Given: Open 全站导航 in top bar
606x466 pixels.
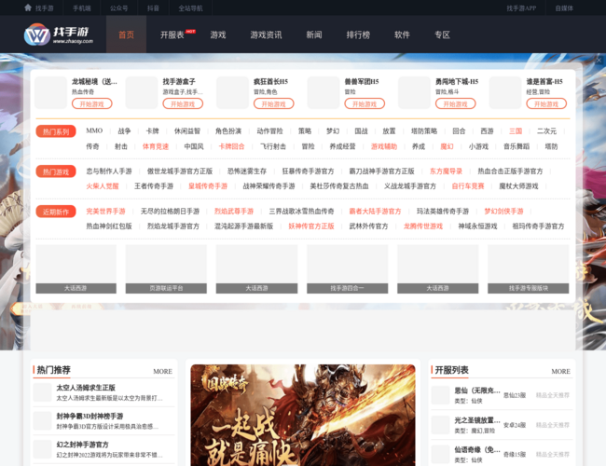Looking at the screenshot, I should tap(190, 8).
